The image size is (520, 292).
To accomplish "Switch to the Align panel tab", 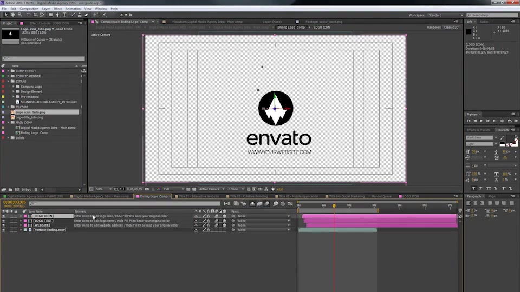I will point(491,196).
